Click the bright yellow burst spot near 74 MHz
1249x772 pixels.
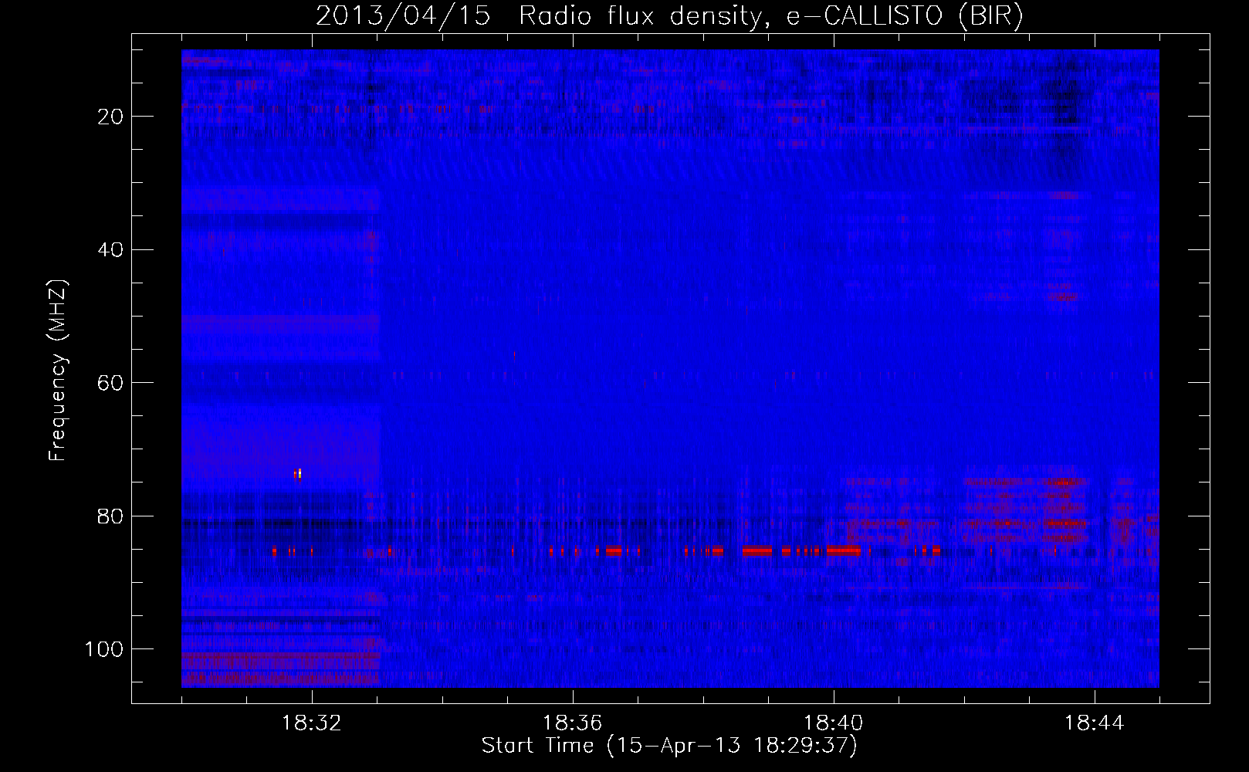coord(299,473)
